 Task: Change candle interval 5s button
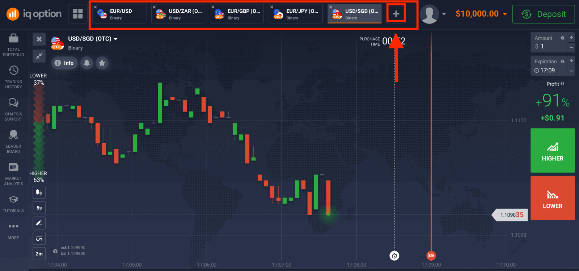39,208
